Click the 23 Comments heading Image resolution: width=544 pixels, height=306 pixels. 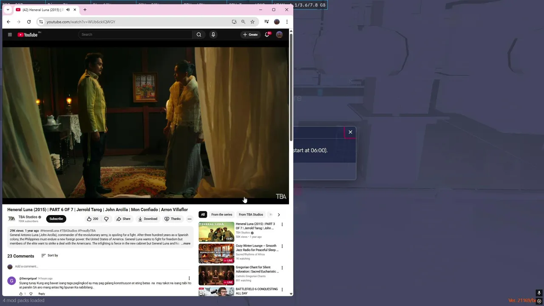coord(20,256)
